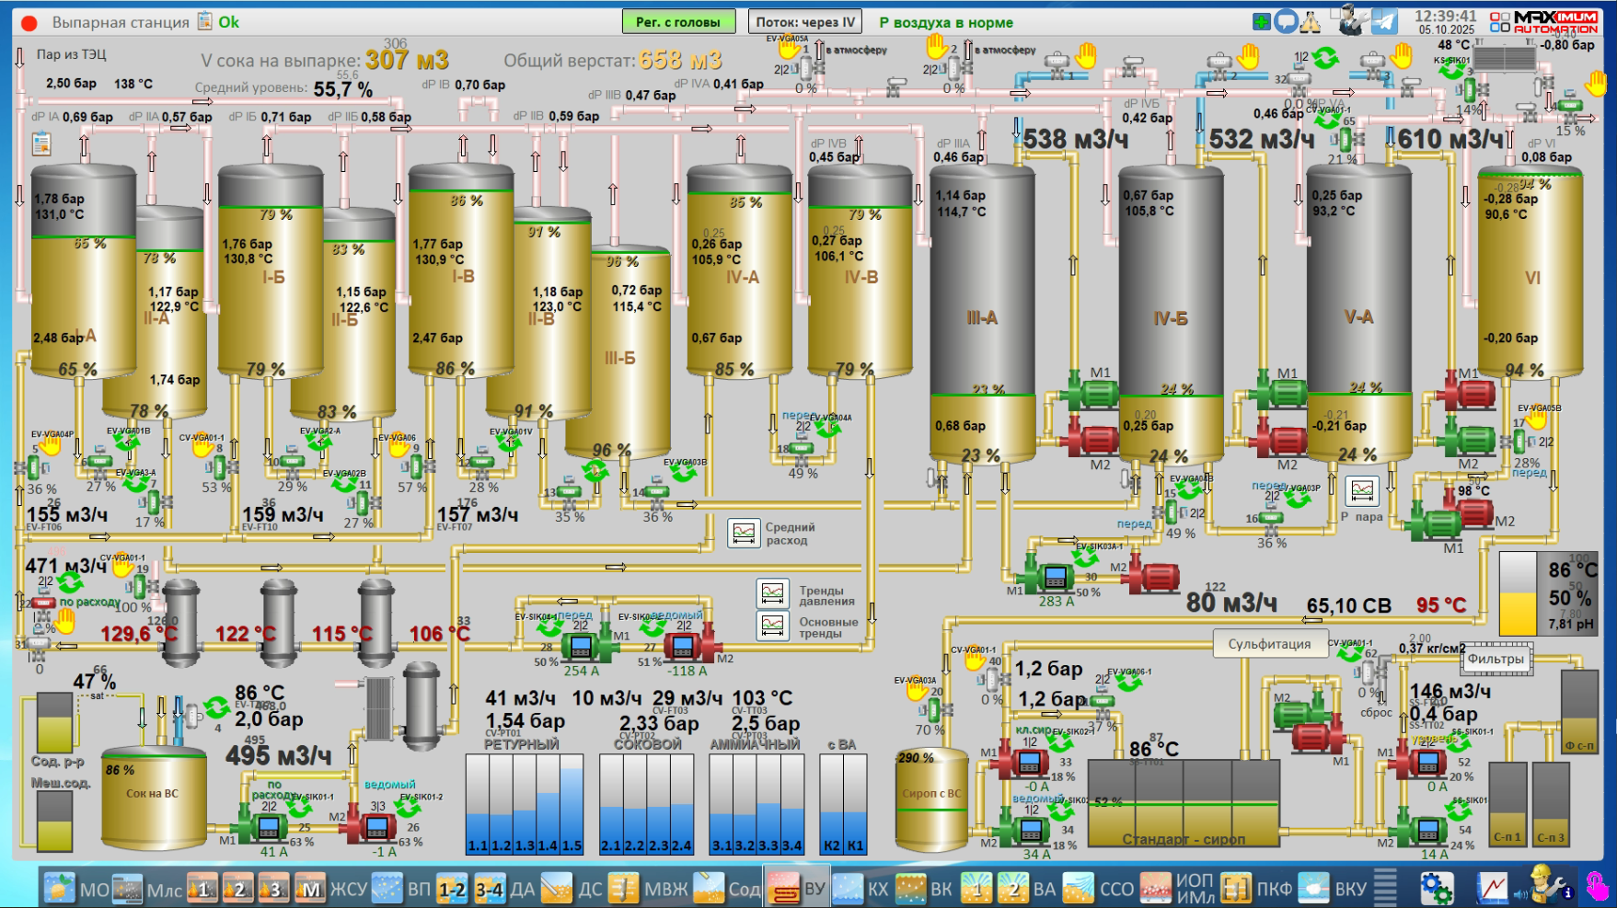Expand the striped list menu in bottom bar
The image size is (1617, 908).
[x=1385, y=889]
